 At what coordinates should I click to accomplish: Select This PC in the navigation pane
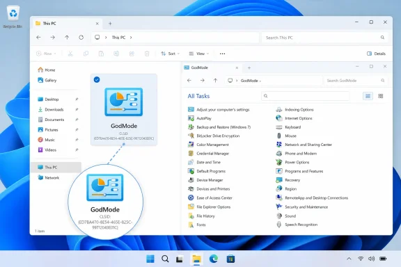coord(56,168)
